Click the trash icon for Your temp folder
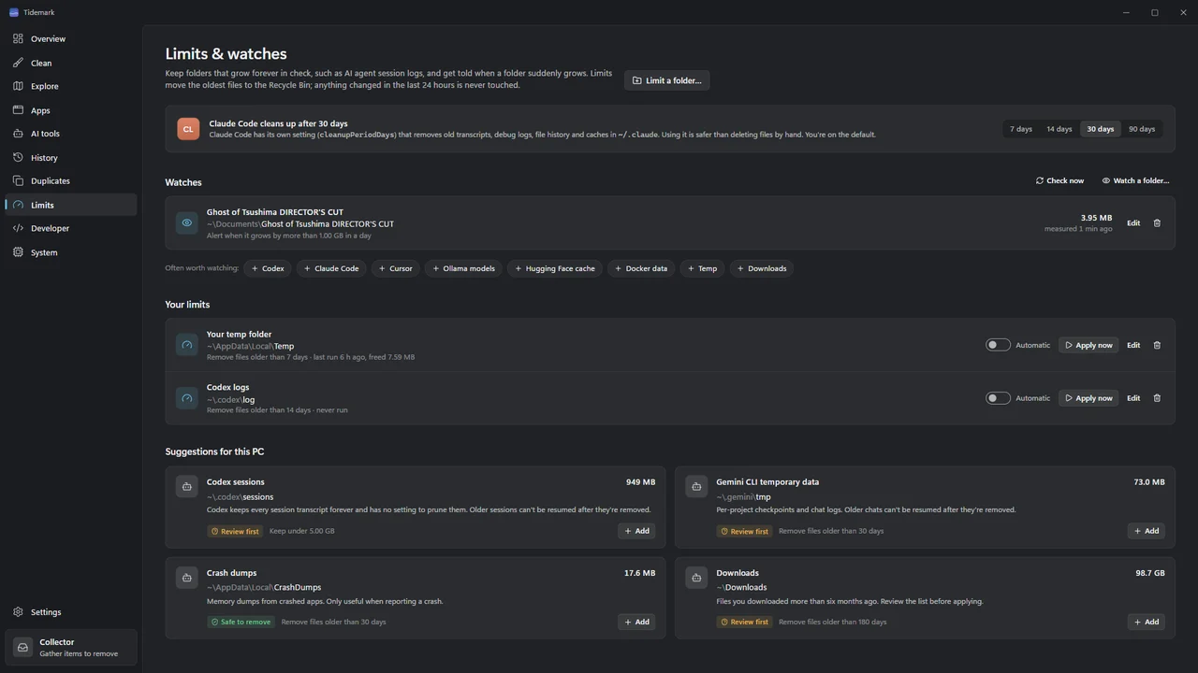This screenshot has width=1198, height=673. click(1157, 345)
